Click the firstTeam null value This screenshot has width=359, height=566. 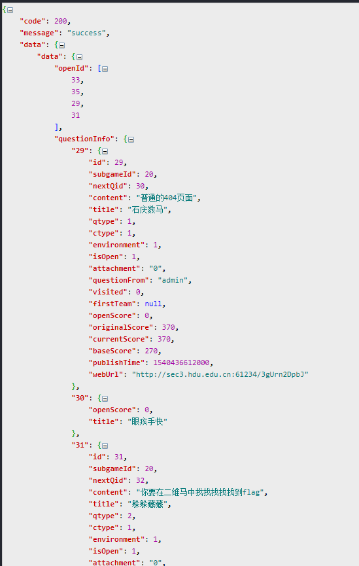pyautogui.click(x=153, y=304)
